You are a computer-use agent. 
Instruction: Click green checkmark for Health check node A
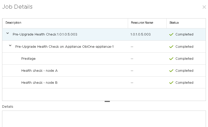click(x=171, y=71)
